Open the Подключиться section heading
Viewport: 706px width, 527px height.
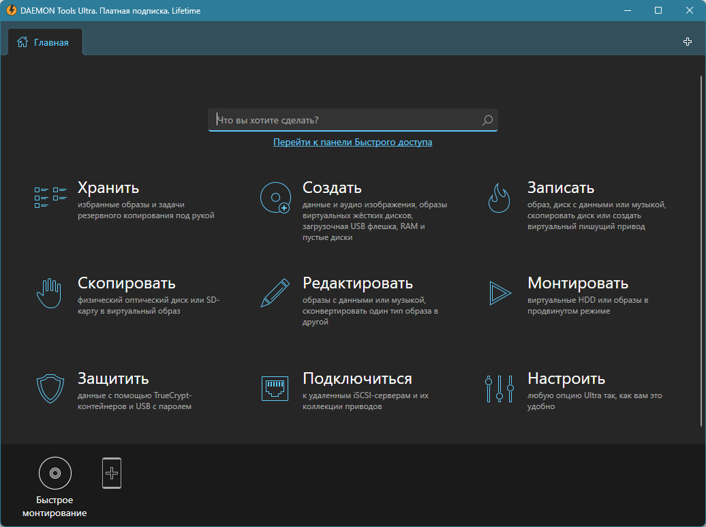(357, 378)
